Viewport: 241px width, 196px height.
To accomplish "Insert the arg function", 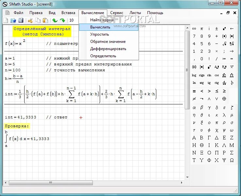I will pos(202,83).
